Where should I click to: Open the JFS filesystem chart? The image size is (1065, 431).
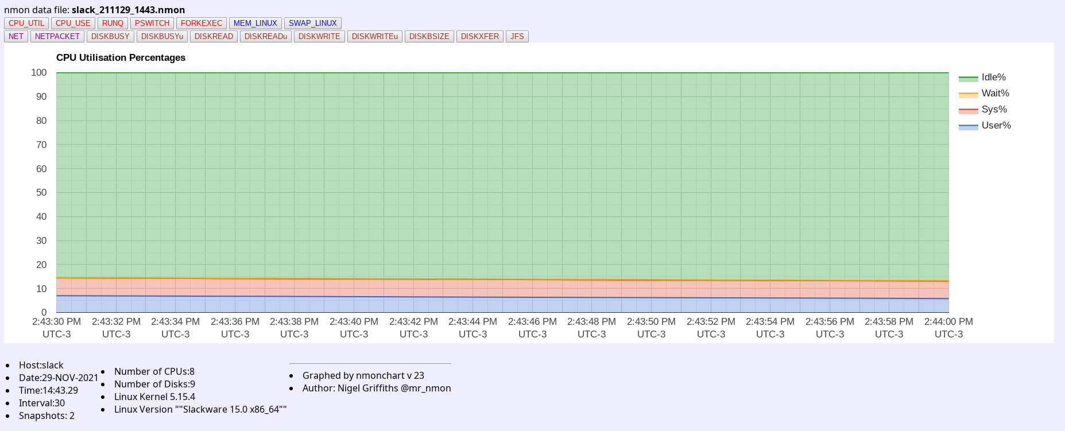pyautogui.click(x=517, y=36)
